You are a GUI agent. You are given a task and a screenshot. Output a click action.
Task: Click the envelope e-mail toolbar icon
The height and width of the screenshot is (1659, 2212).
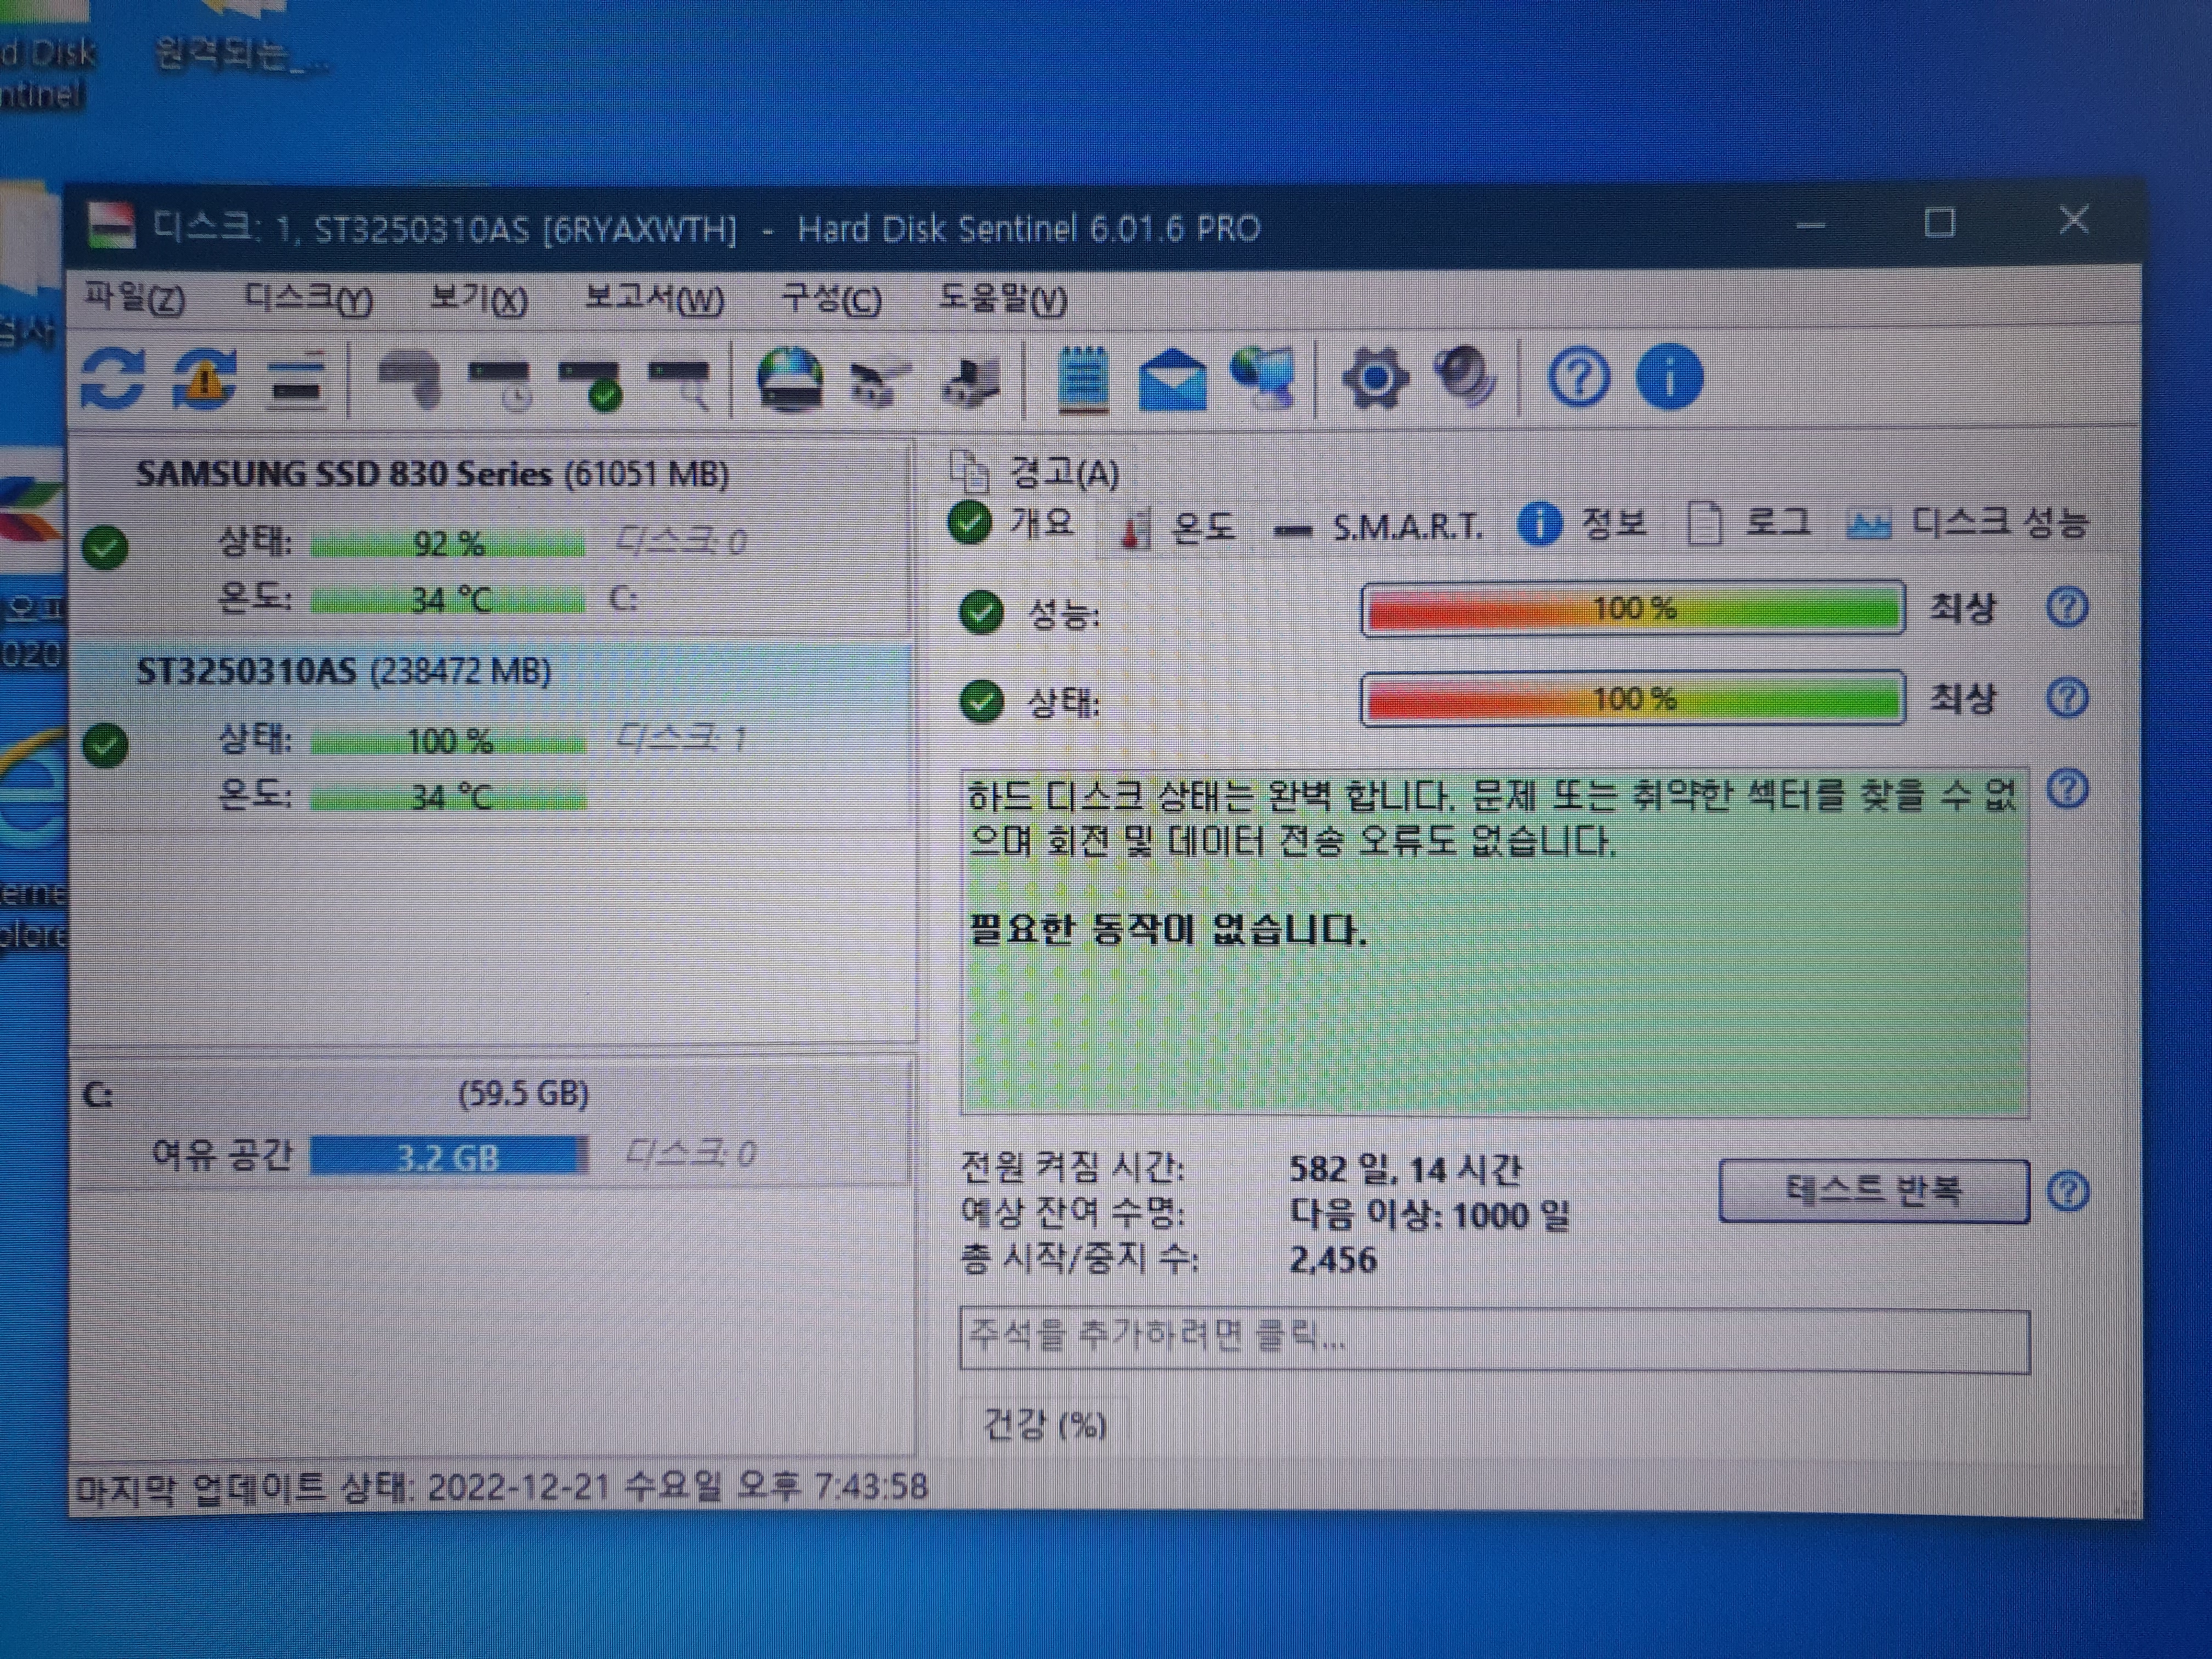pos(1172,379)
